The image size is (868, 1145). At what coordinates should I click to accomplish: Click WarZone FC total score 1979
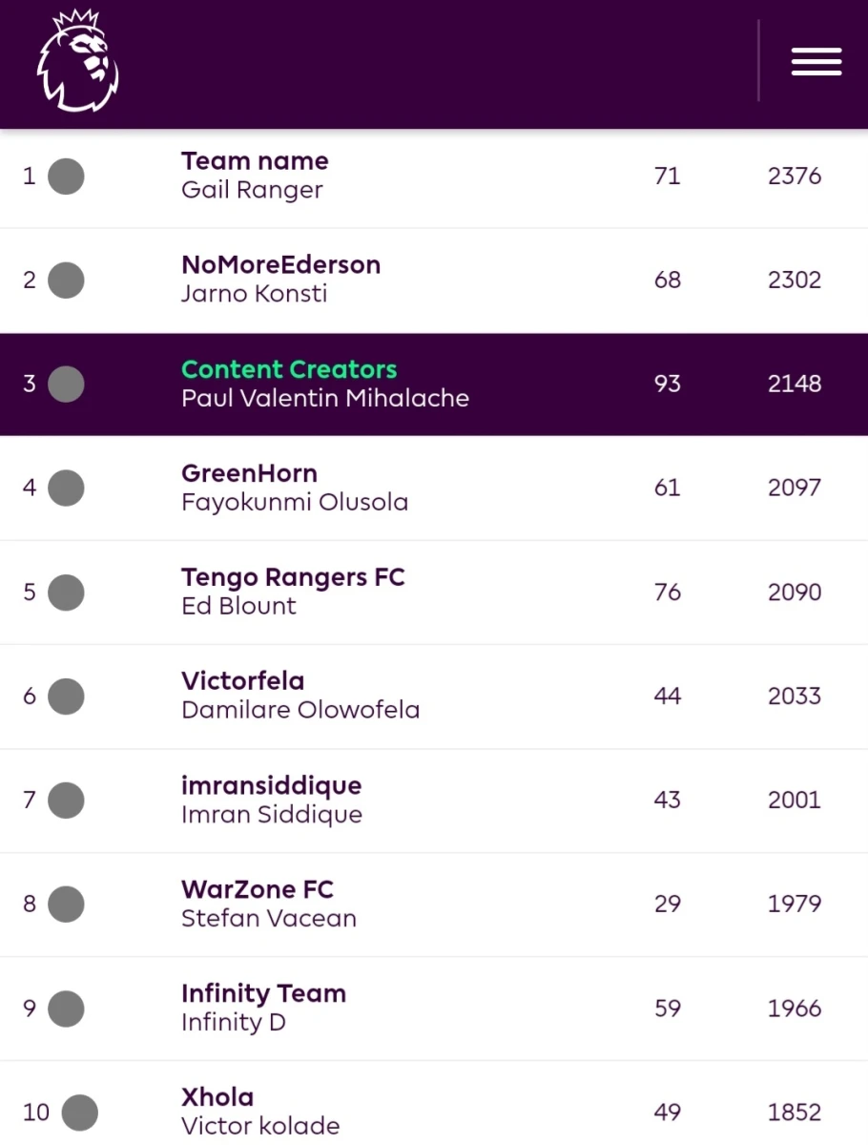795,905
